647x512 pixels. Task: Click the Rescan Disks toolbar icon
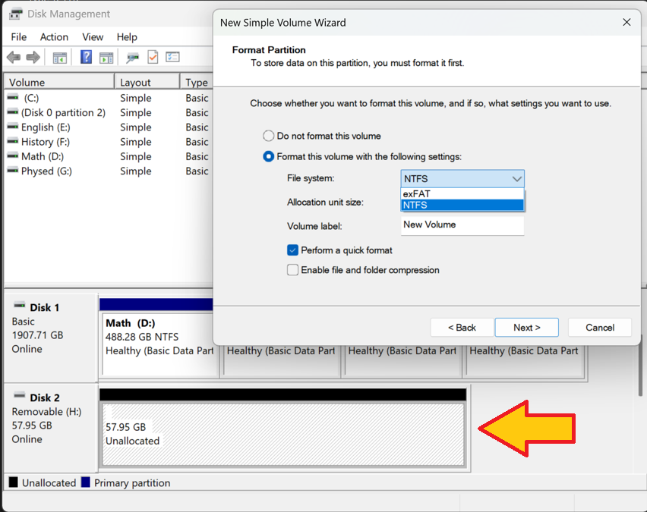pos(133,58)
